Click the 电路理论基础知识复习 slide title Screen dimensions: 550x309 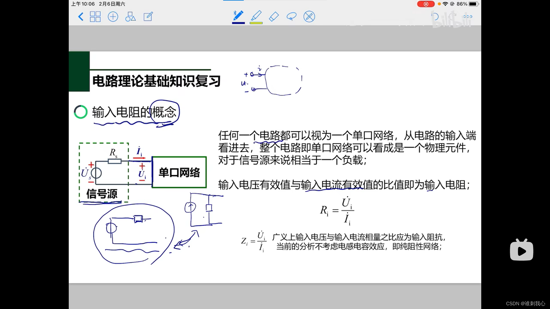click(x=156, y=81)
